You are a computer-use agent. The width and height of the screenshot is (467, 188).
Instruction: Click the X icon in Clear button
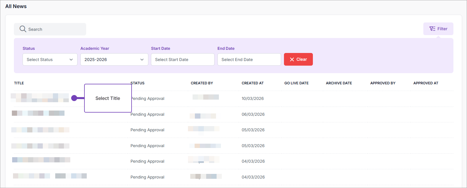(292, 59)
